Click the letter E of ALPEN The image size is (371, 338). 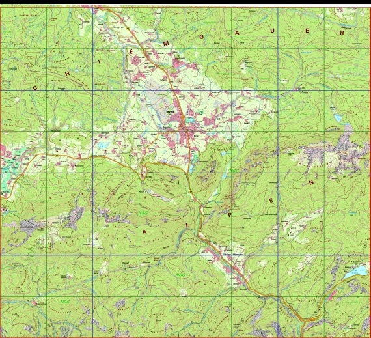[x=271, y=201]
